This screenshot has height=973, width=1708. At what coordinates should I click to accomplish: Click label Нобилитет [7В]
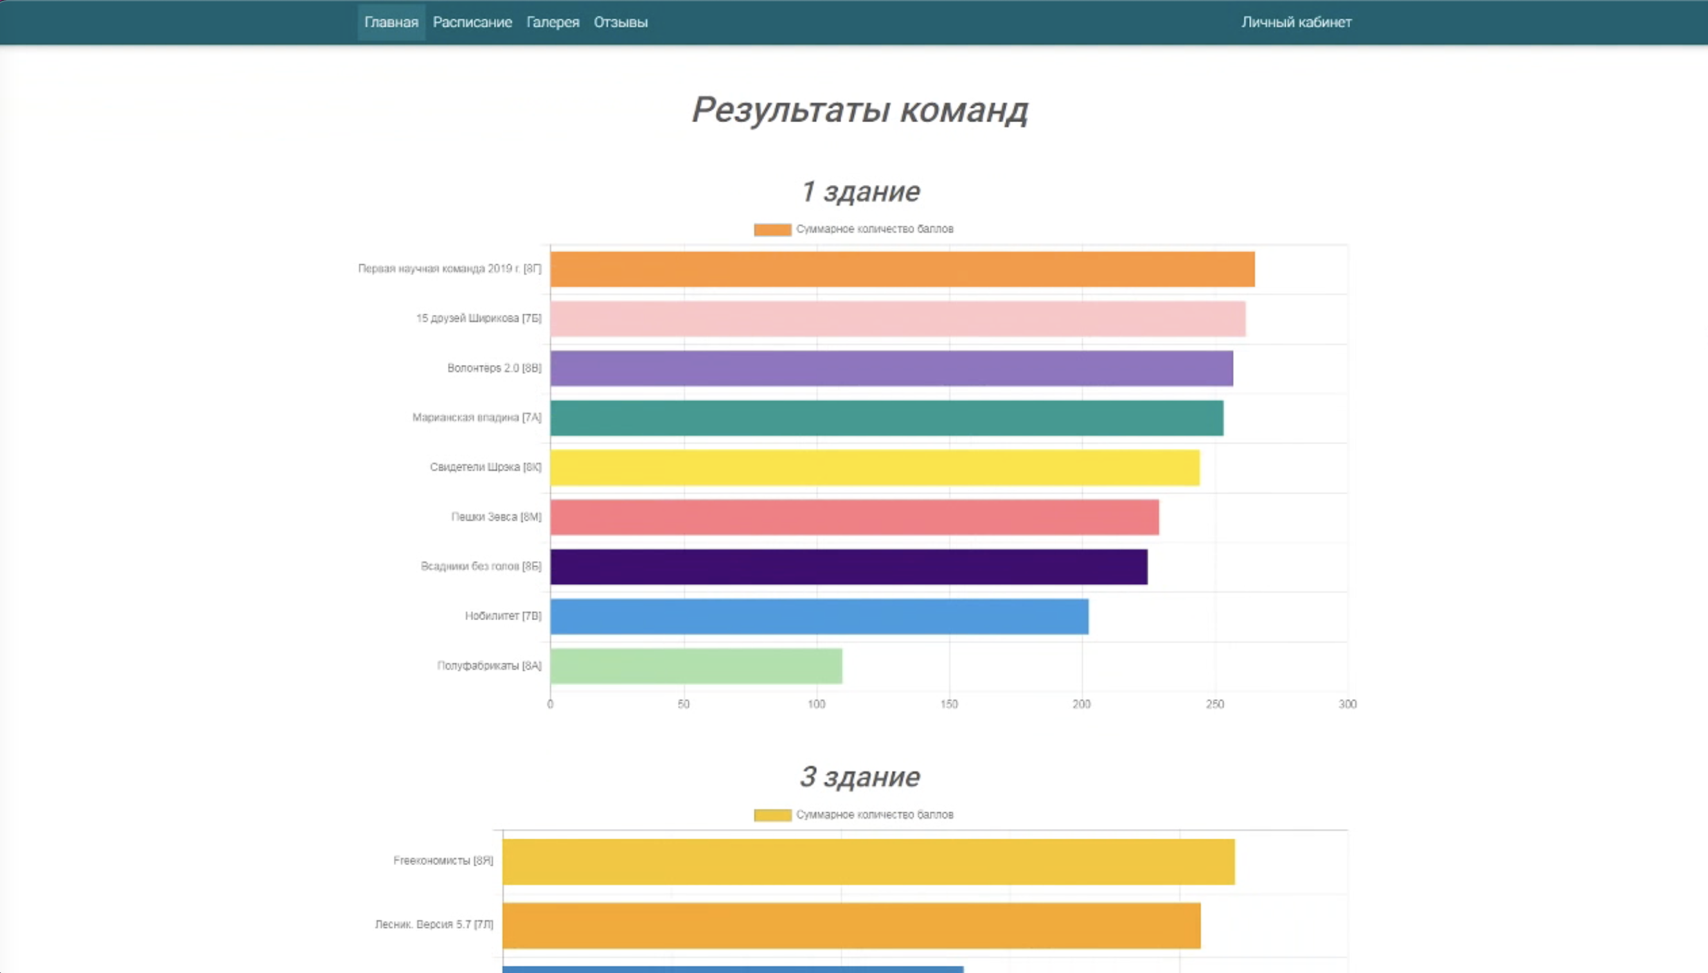[503, 616]
